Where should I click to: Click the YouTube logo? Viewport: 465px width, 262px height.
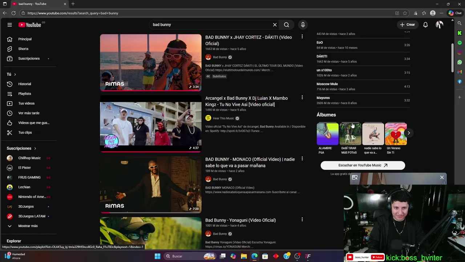(x=30, y=25)
